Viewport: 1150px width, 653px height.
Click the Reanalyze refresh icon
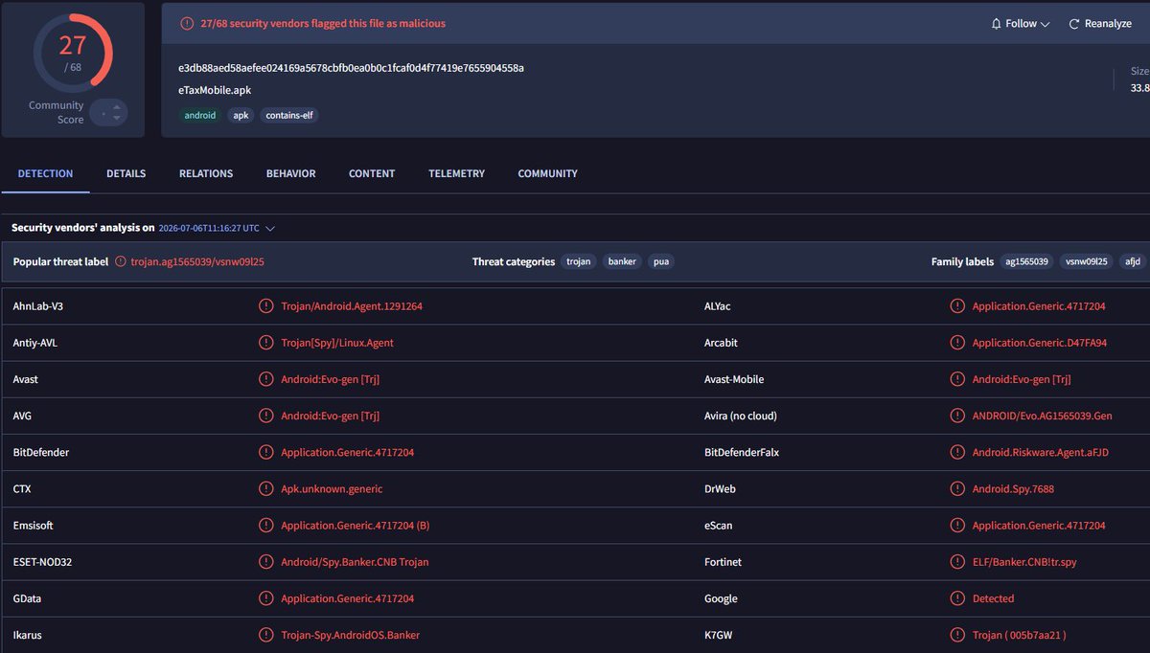coord(1074,24)
